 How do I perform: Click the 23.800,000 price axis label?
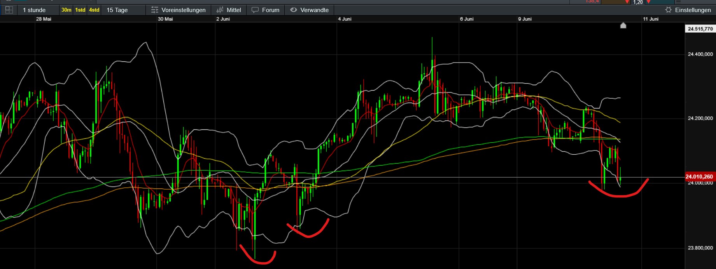pyautogui.click(x=700, y=248)
